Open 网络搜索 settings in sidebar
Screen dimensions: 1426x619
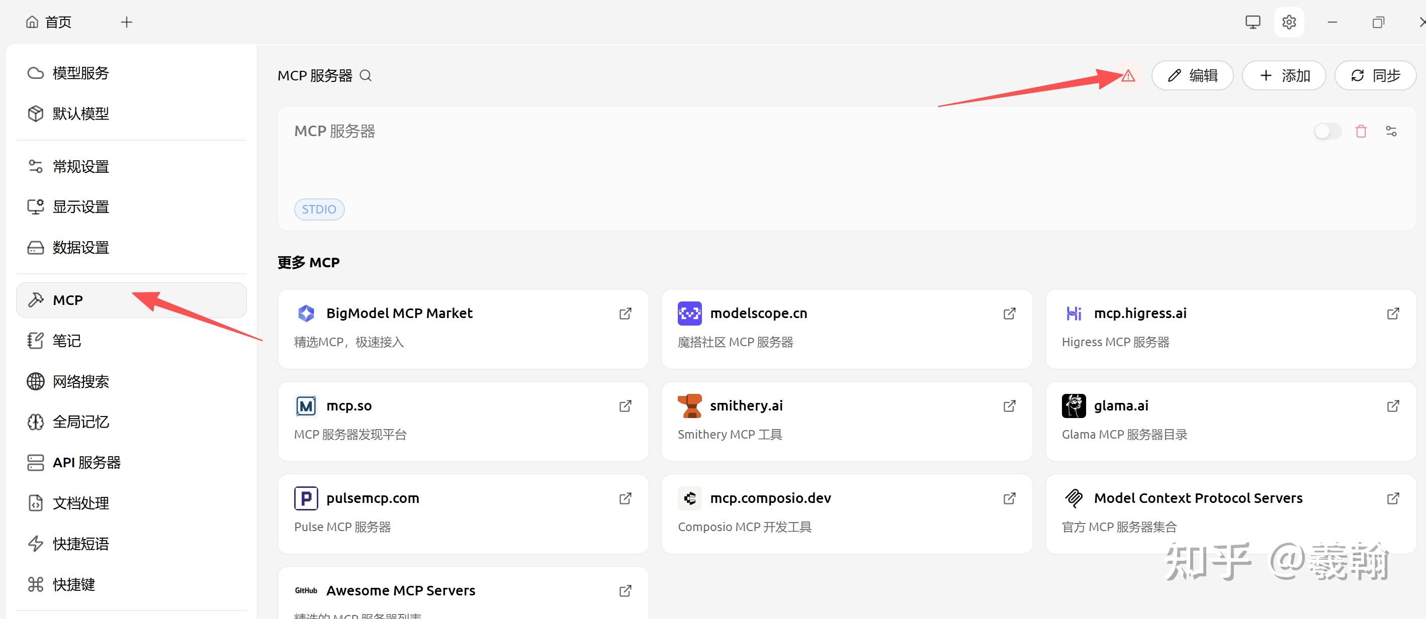pyautogui.click(x=80, y=382)
